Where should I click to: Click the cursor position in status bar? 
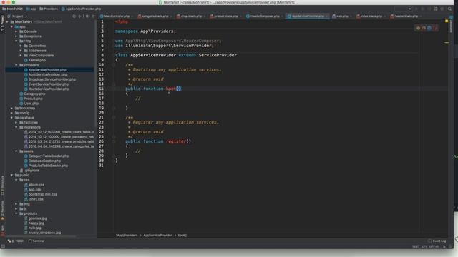pyautogui.click(x=416, y=246)
